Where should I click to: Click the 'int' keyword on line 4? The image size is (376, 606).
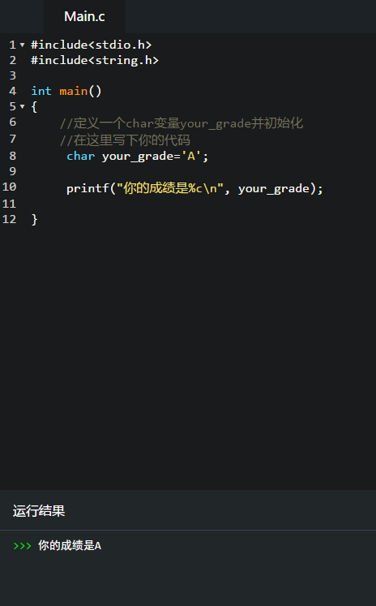[x=41, y=91]
